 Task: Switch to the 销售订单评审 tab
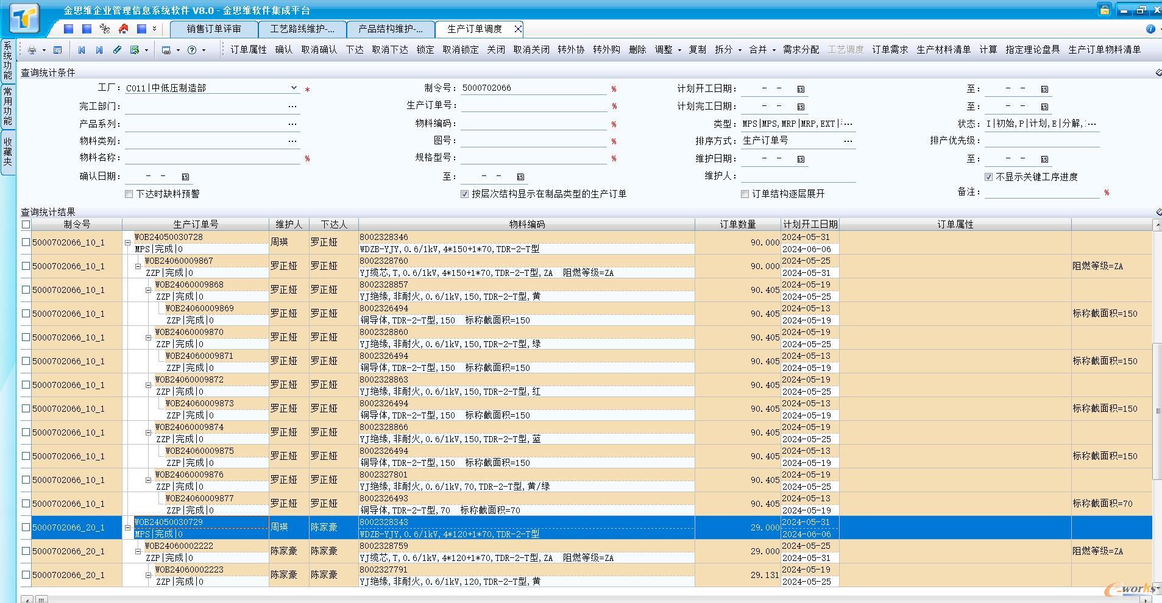[214, 29]
